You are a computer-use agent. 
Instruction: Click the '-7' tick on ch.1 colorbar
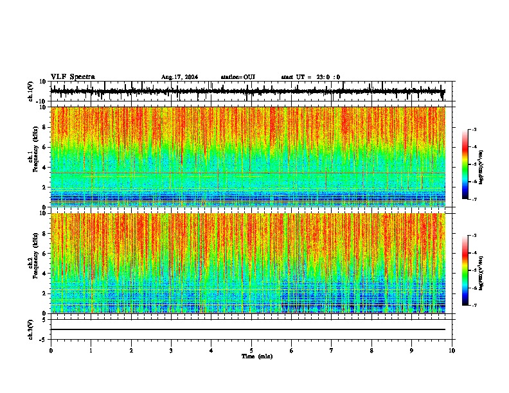pyautogui.click(x=474, y=199)
